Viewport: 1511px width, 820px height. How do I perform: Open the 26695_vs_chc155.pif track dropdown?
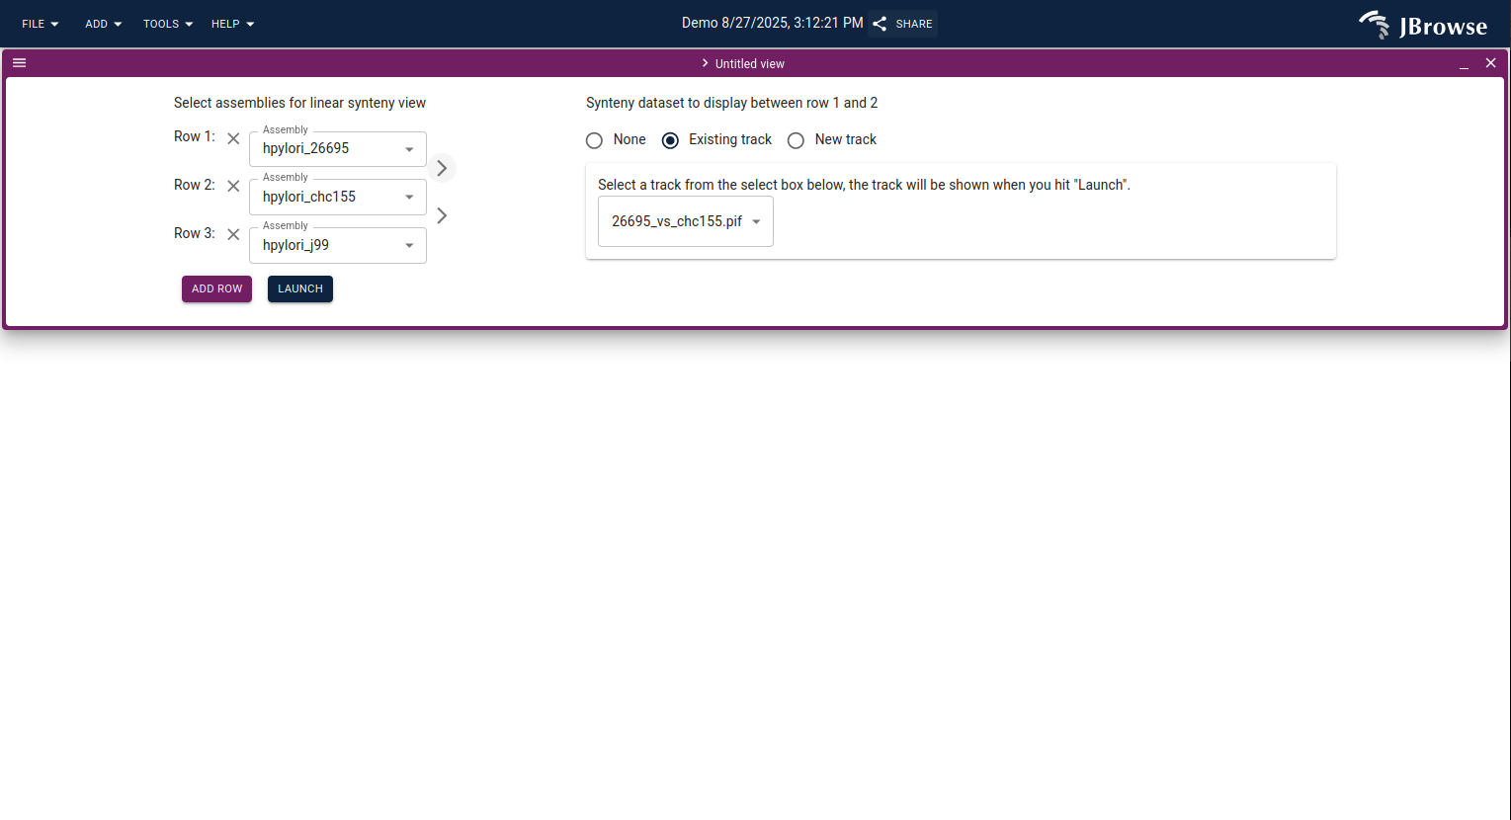[686, 221]
